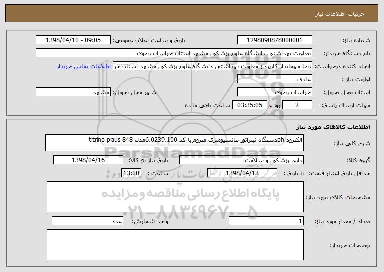Viewport: 384px width, 272px height.
Task: Click the شماره نیاز label
Action: coord(356,41)
